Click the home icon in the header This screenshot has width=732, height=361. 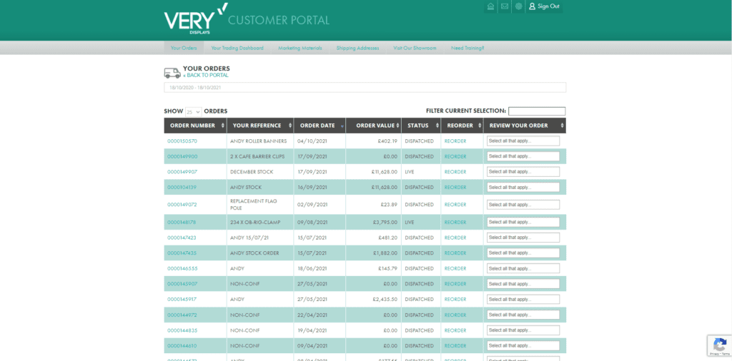[490, 6]
